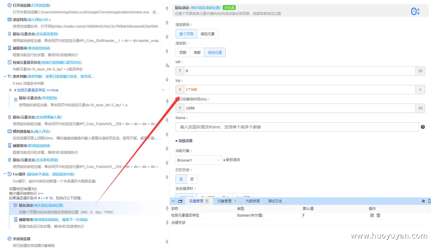Click the branch icon of the 条件判断 step
The height and width of the screenshot is (248, 431).
pos(10,77)
